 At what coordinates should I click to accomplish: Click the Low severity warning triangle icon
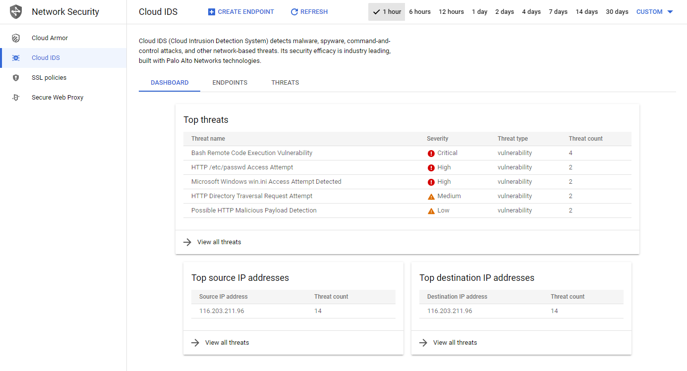431,211
